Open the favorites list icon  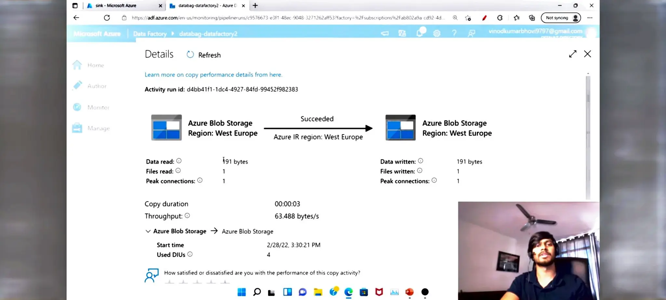(516, 18)
